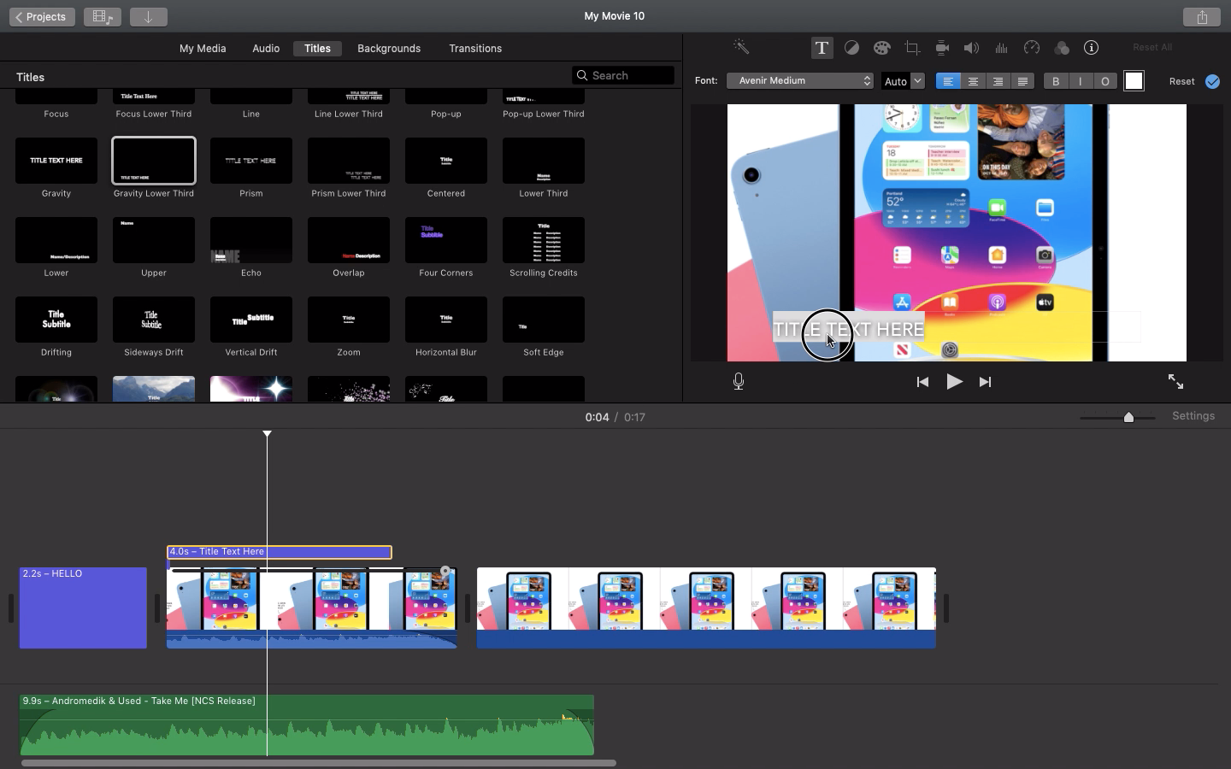Select the Gravity title thumbnail
Screen dimensions: 1231x769
point(56,161)
